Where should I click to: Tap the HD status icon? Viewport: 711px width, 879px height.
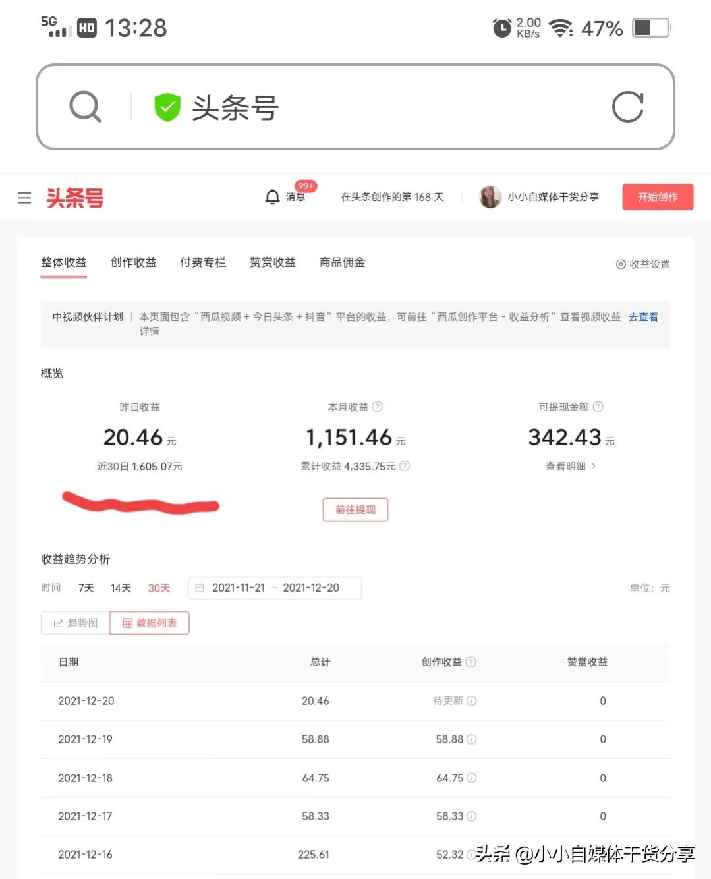tap(87, 28)
